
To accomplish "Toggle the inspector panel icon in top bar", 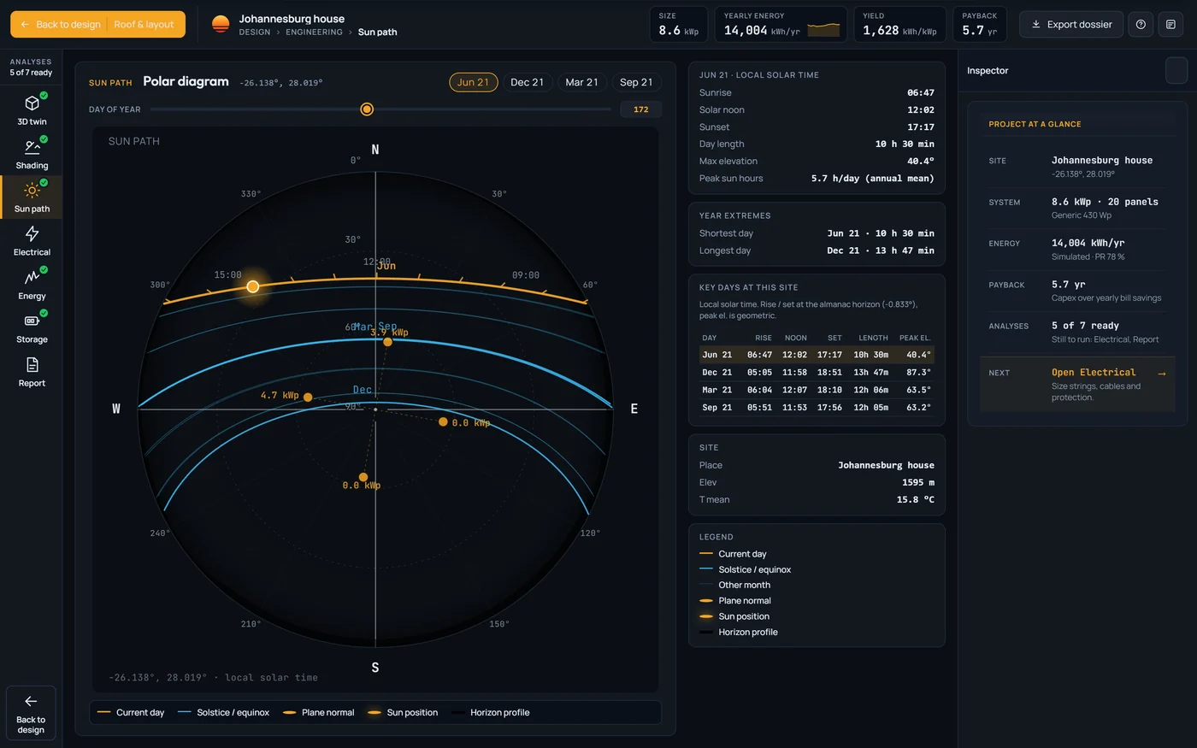I will pyautogui.click(x=1171, y=25).
